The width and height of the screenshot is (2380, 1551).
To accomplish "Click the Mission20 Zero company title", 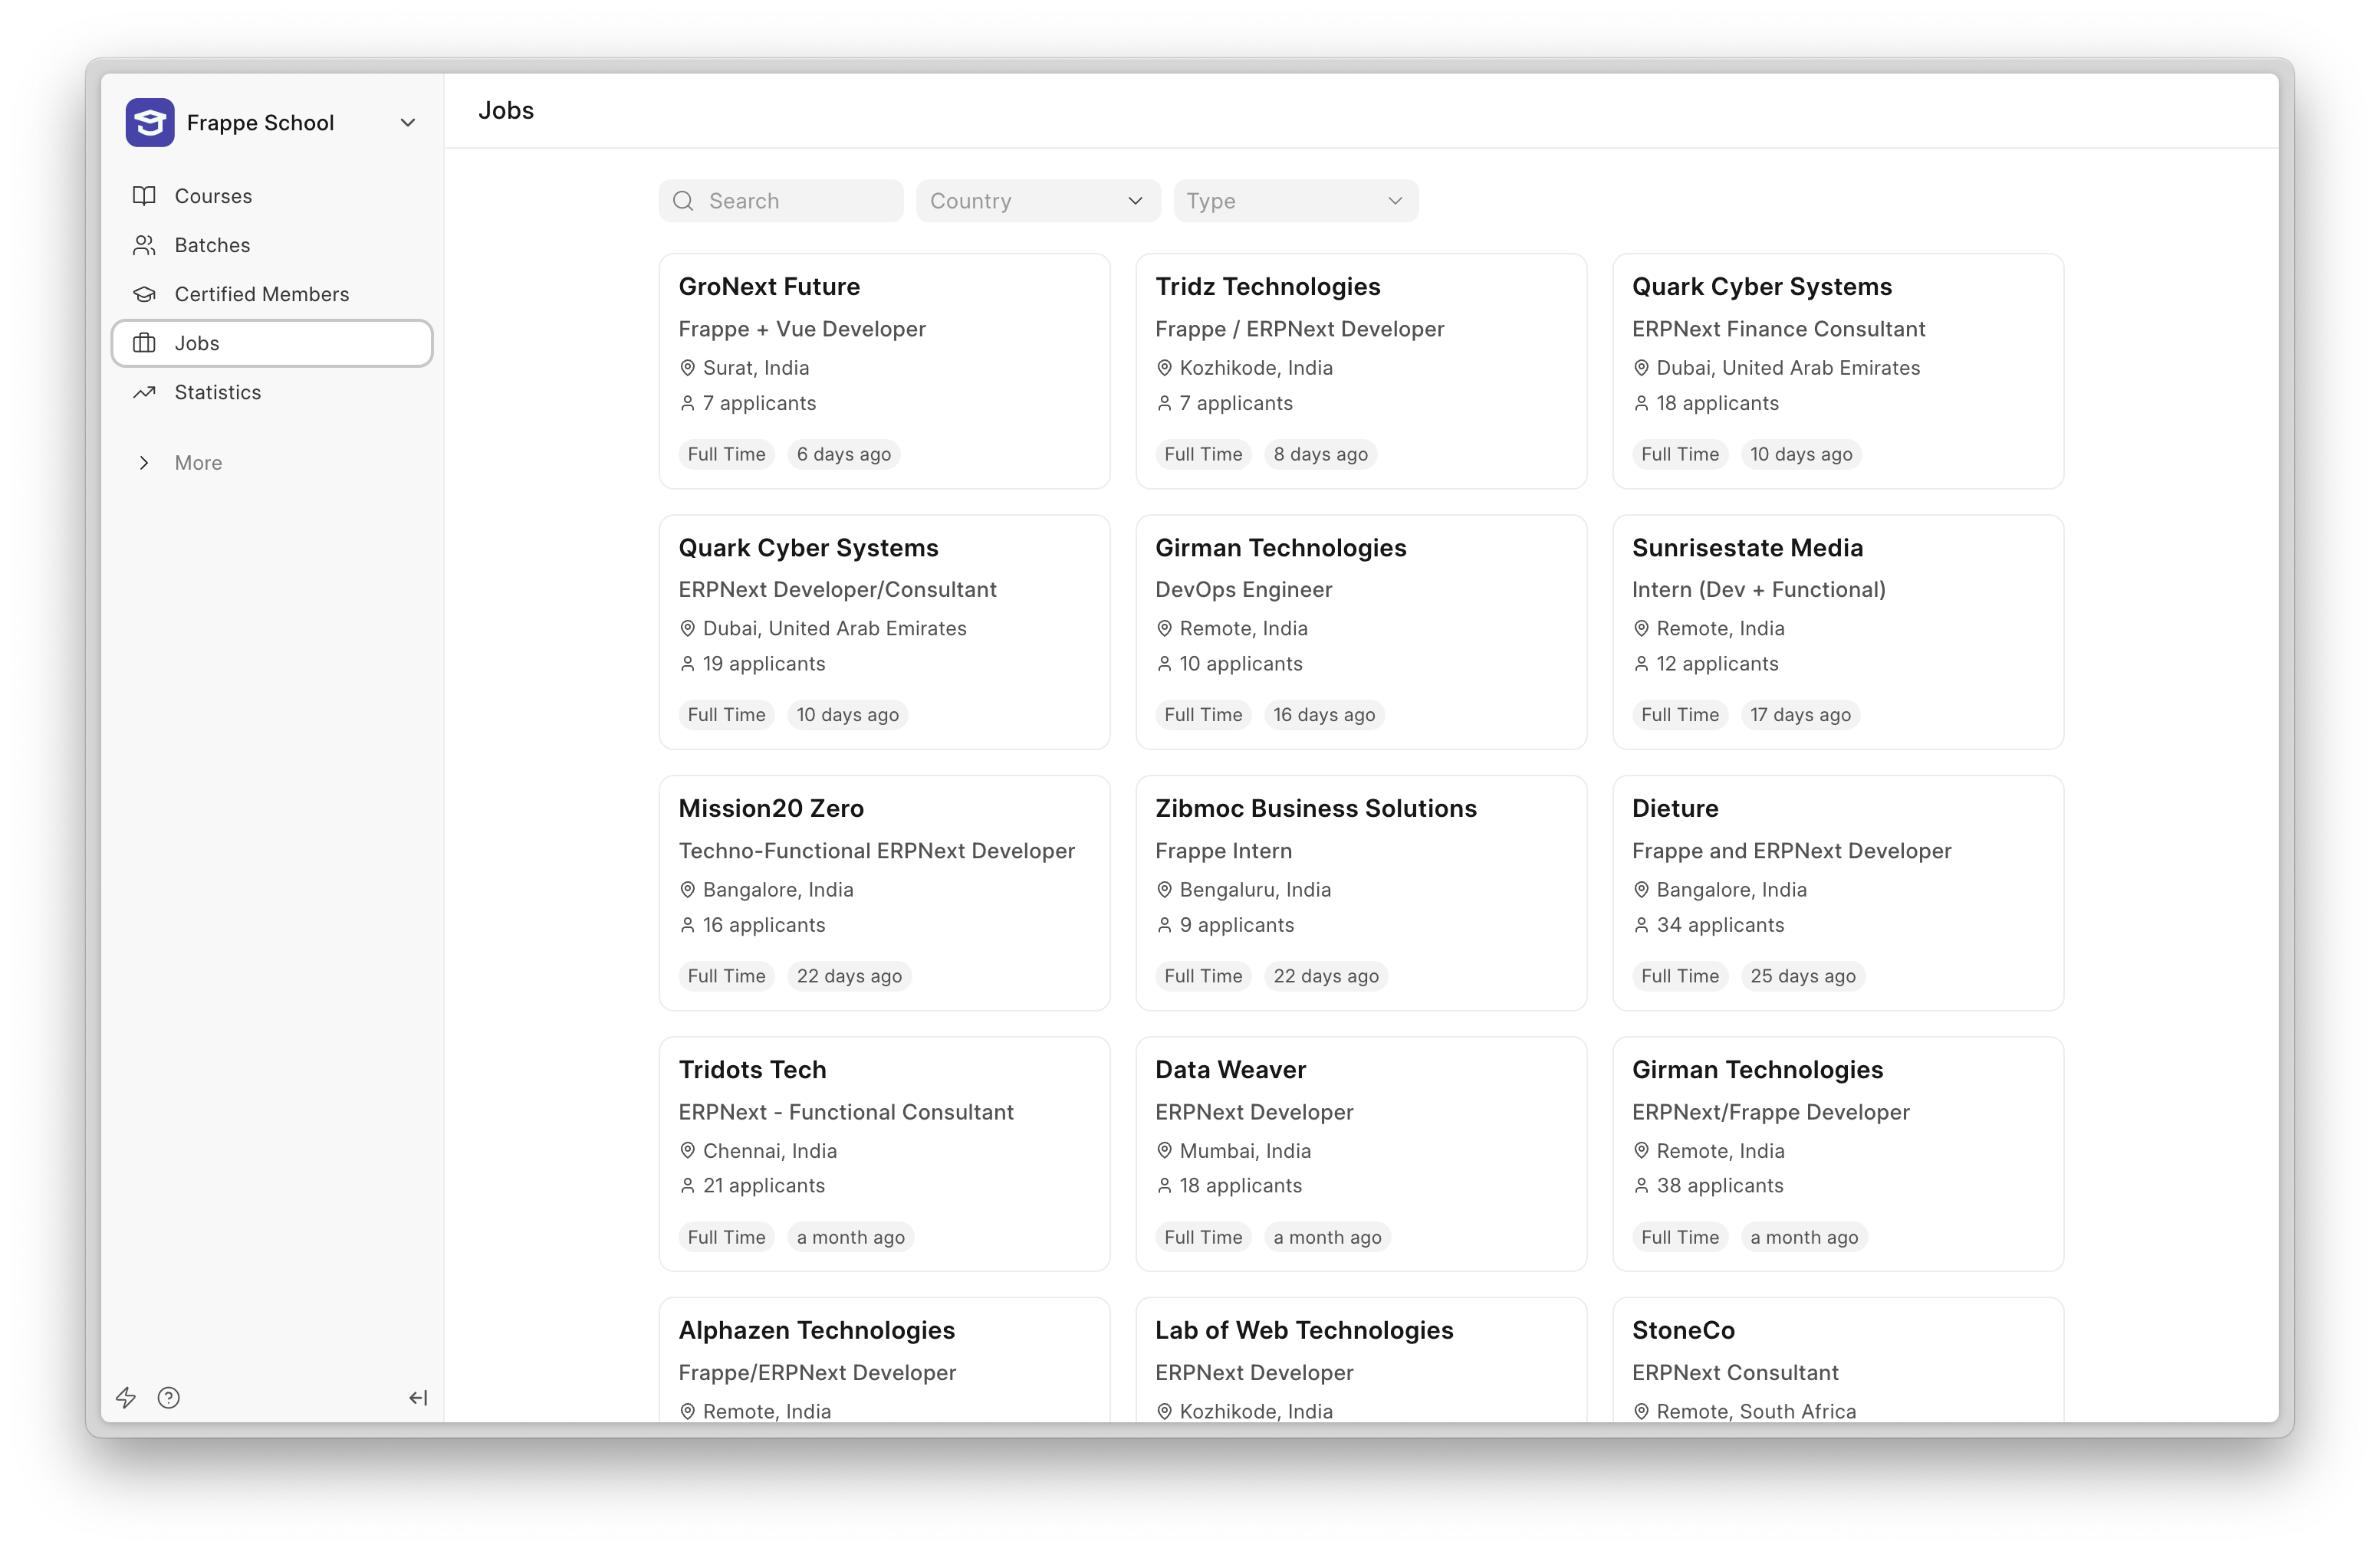I will pyautogui.click(x=771, y=808).
